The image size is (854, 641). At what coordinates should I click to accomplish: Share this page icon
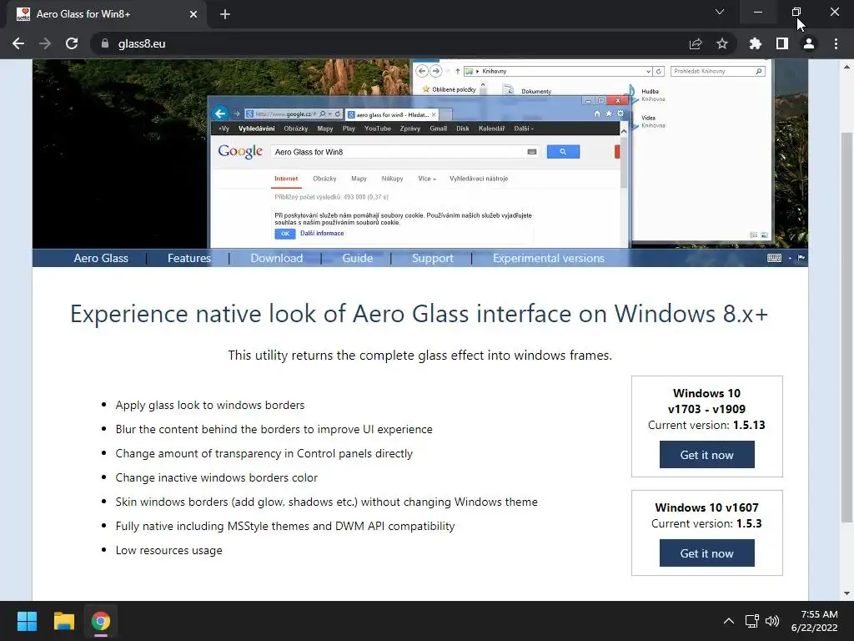point(696,43)
